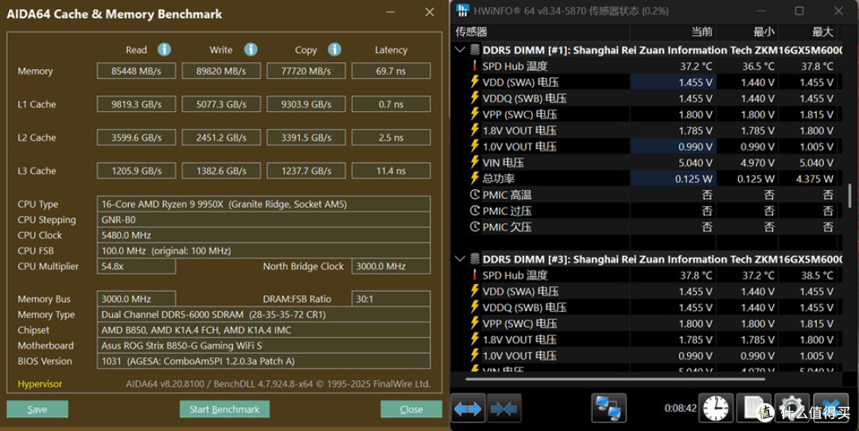This screenshot has height=431, width=859.
Task: Click Motherboard Asus ROG Strix B850-G field
Action: (263, 346)
